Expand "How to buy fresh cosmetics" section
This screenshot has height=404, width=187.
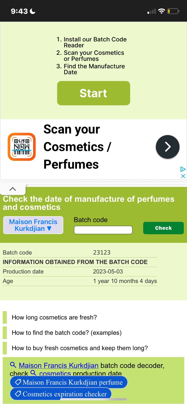pyautogui.click(x=80, y=348)
